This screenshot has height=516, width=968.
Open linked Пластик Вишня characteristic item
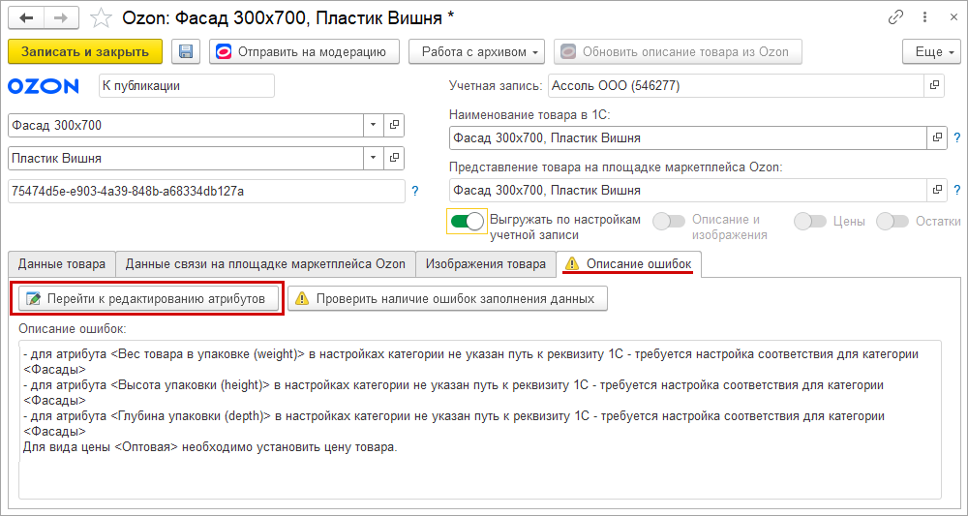click(x=394, y=159)
